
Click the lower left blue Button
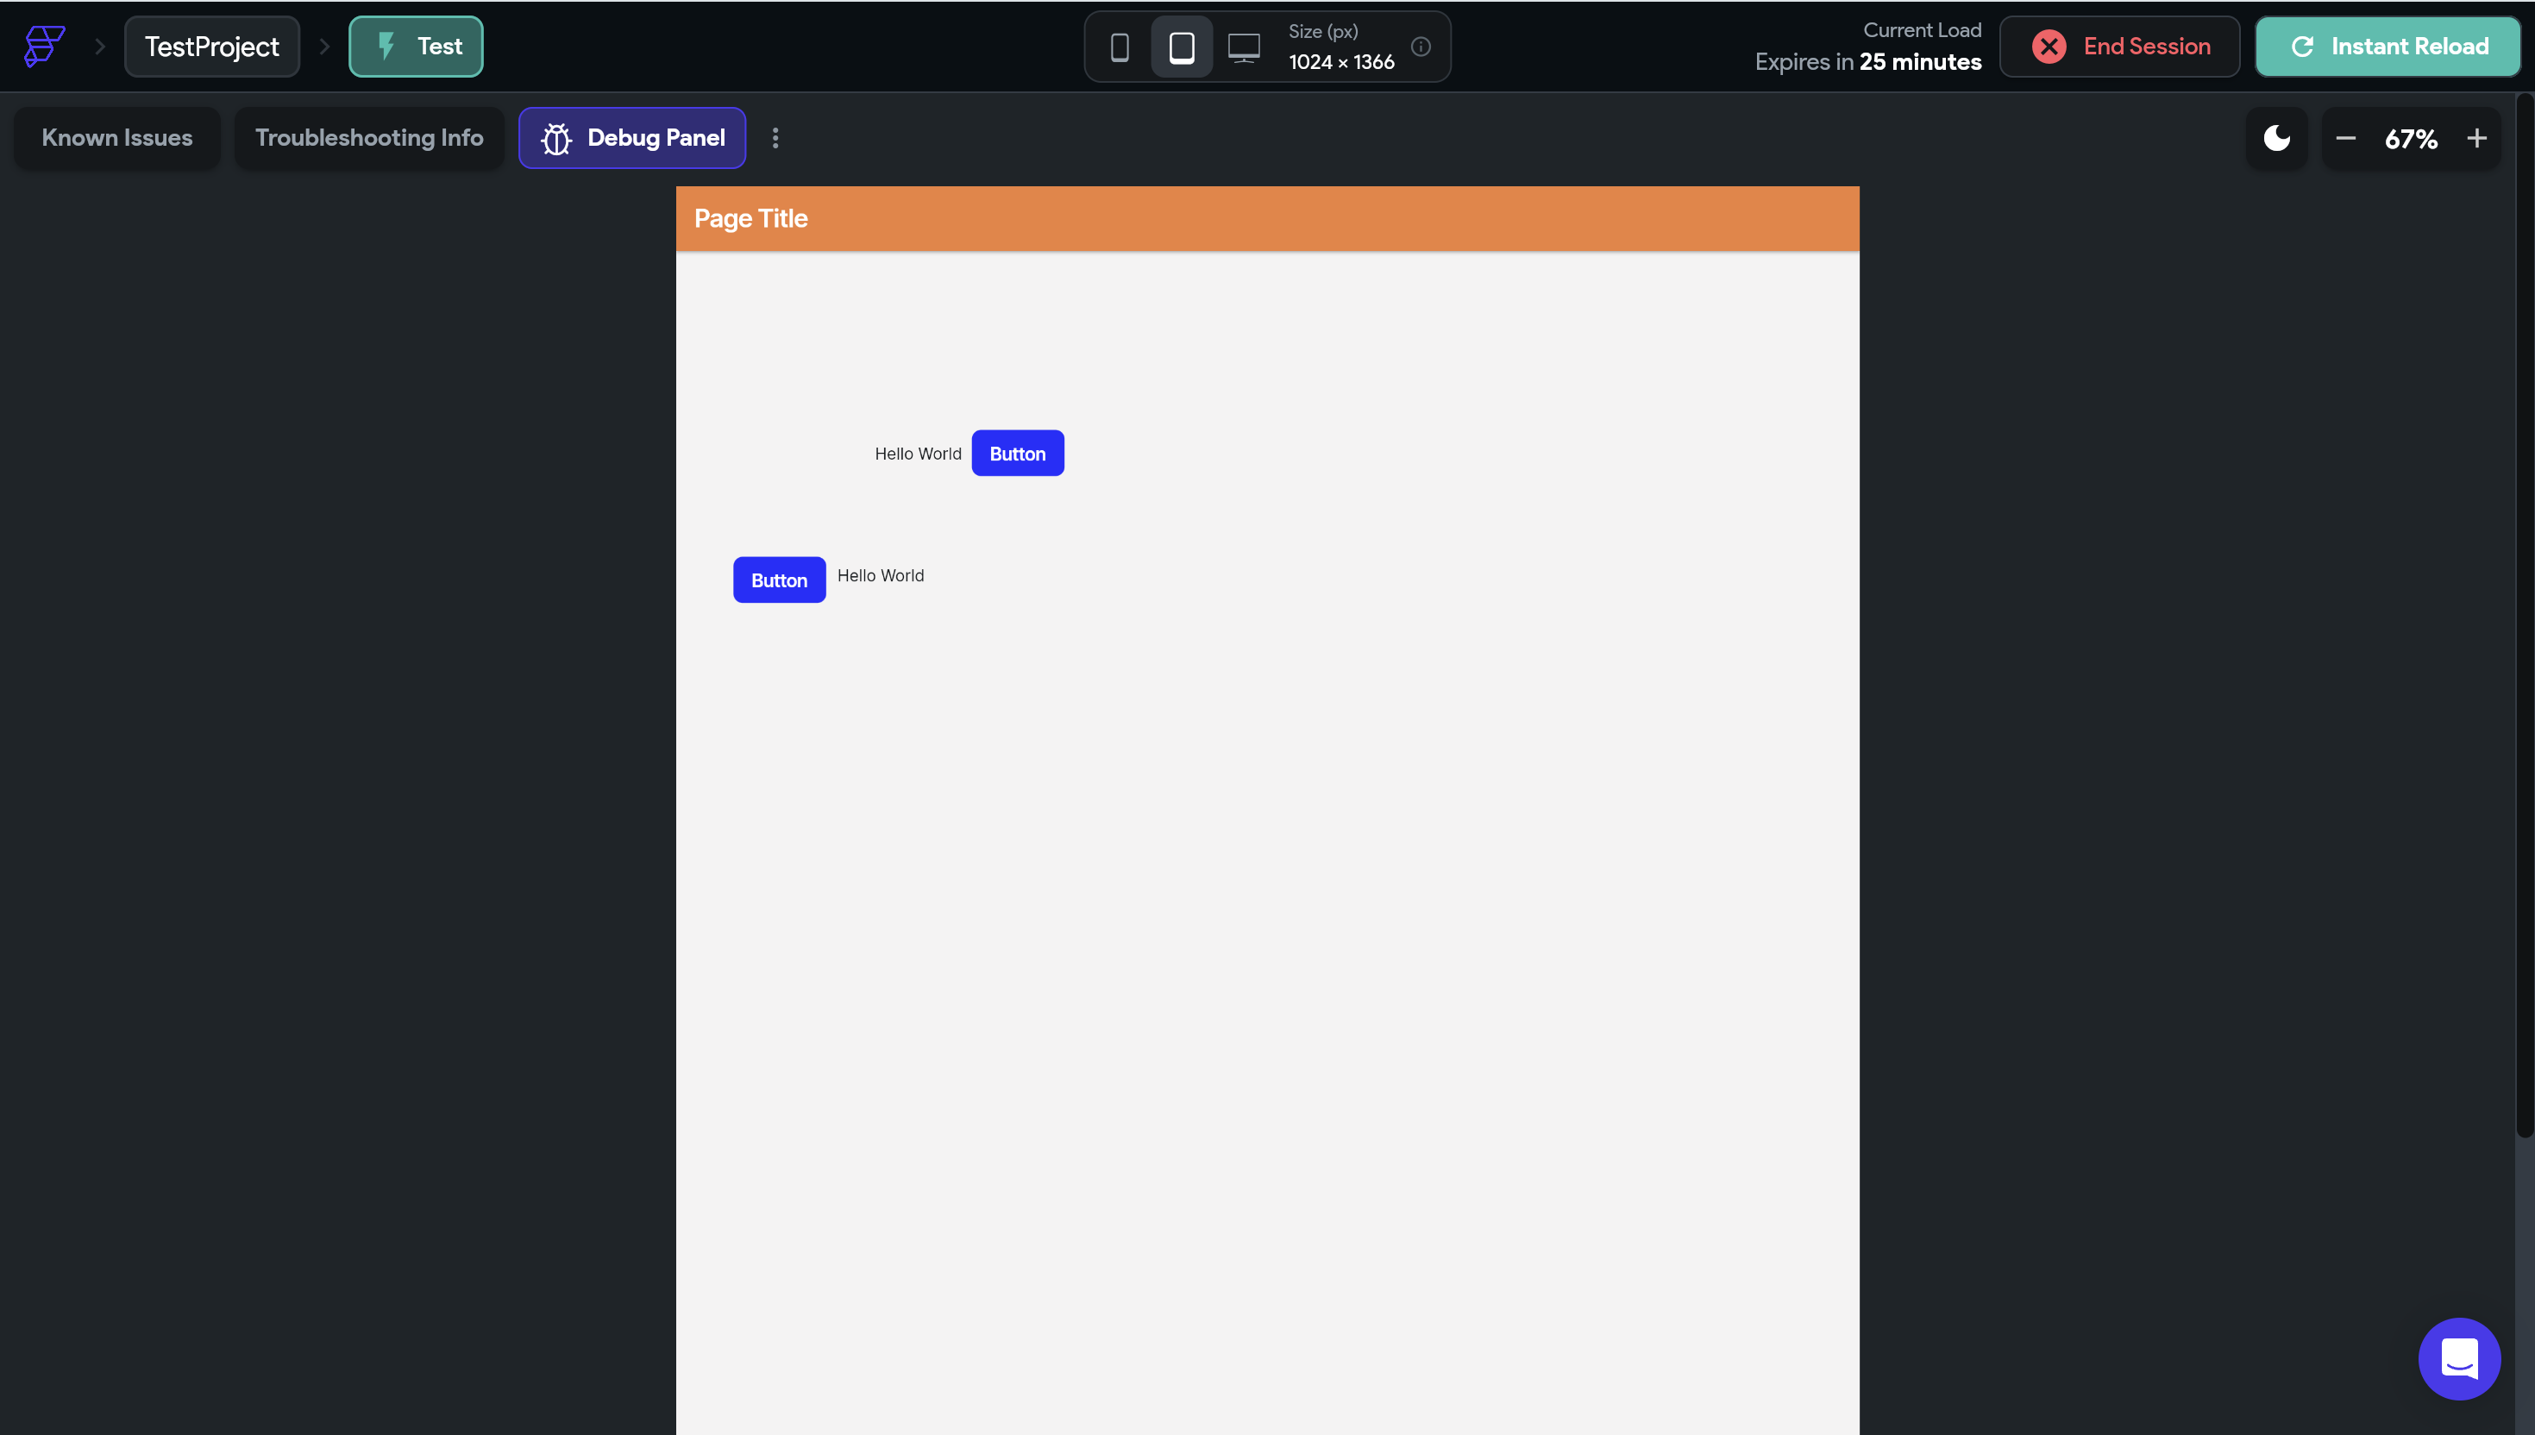pos(779,580)
